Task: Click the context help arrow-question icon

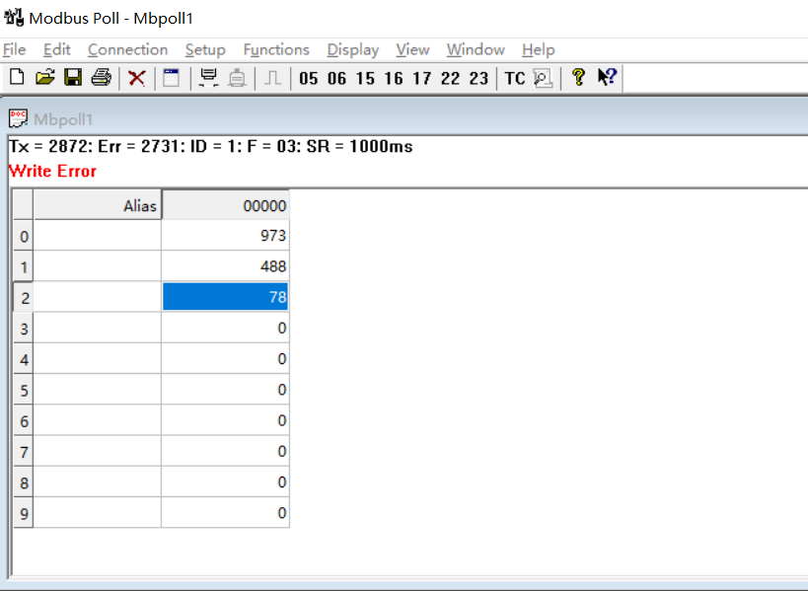Action: click(x=607, y=77)
